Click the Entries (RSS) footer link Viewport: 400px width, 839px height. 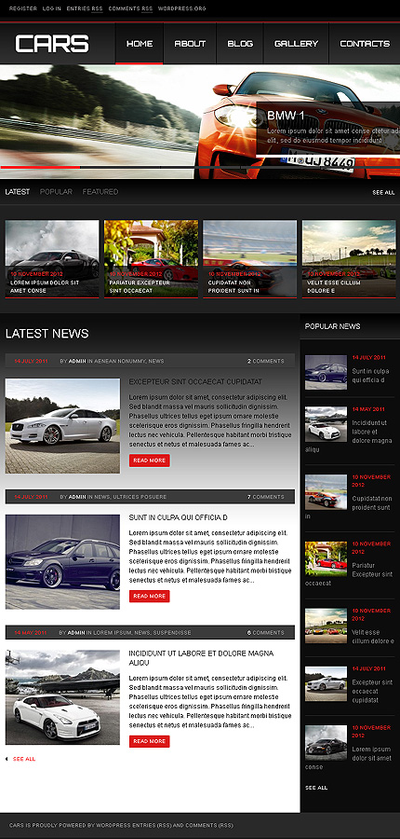(x=150, y=826)
